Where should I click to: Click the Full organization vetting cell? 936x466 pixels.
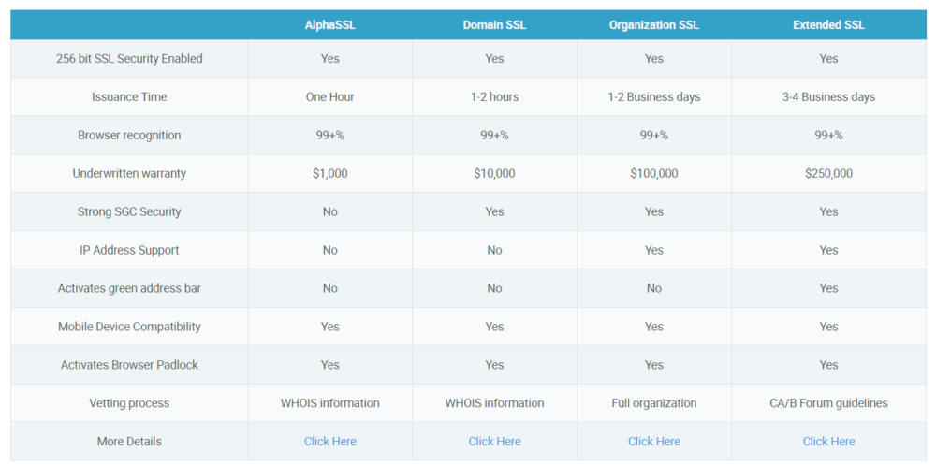(x=653, y=403)
